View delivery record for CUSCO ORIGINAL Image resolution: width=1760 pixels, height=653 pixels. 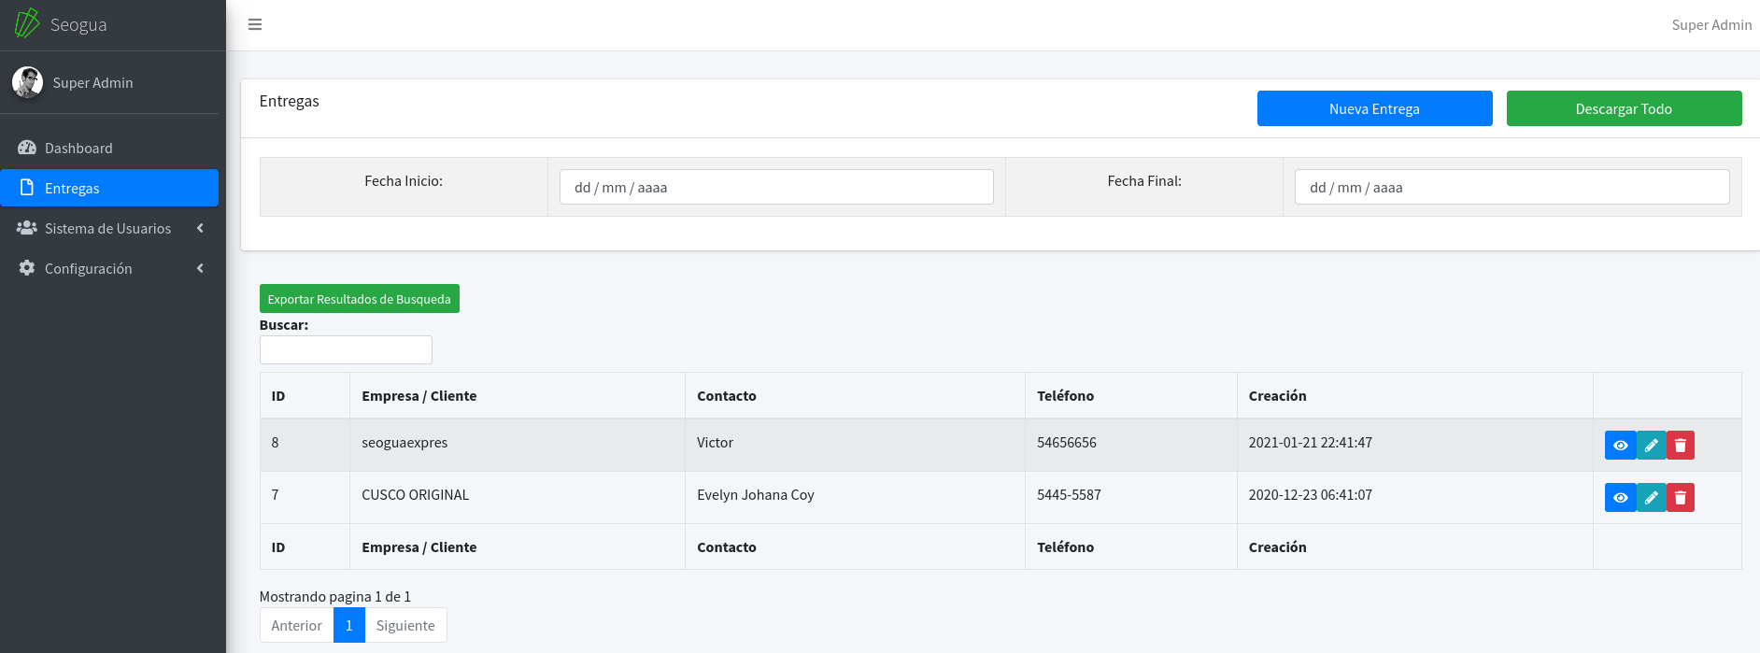click(1620, 498)
